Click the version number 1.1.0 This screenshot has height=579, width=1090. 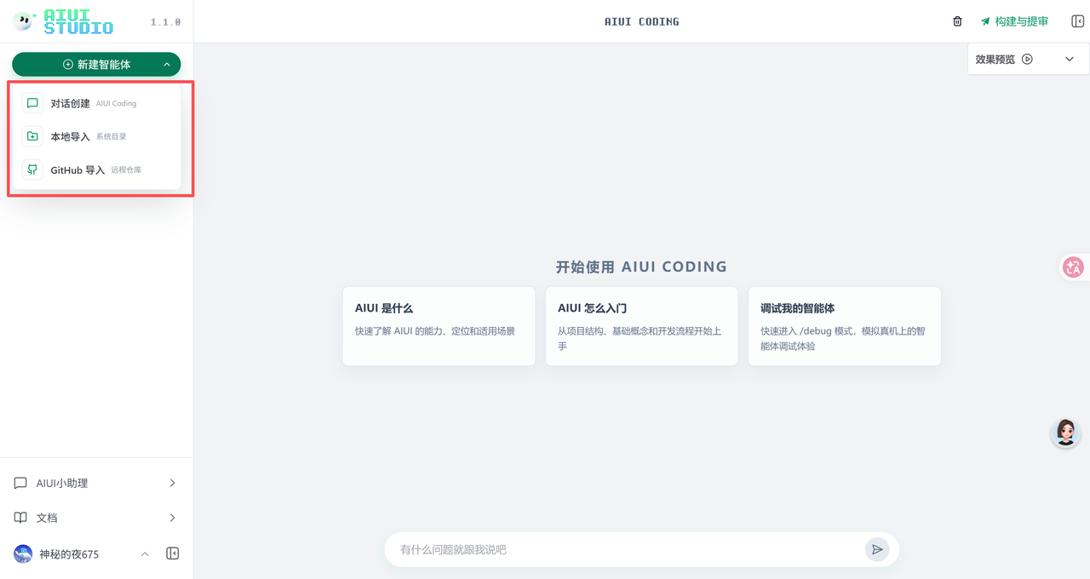pyautogui.click(x=165, y=22)
